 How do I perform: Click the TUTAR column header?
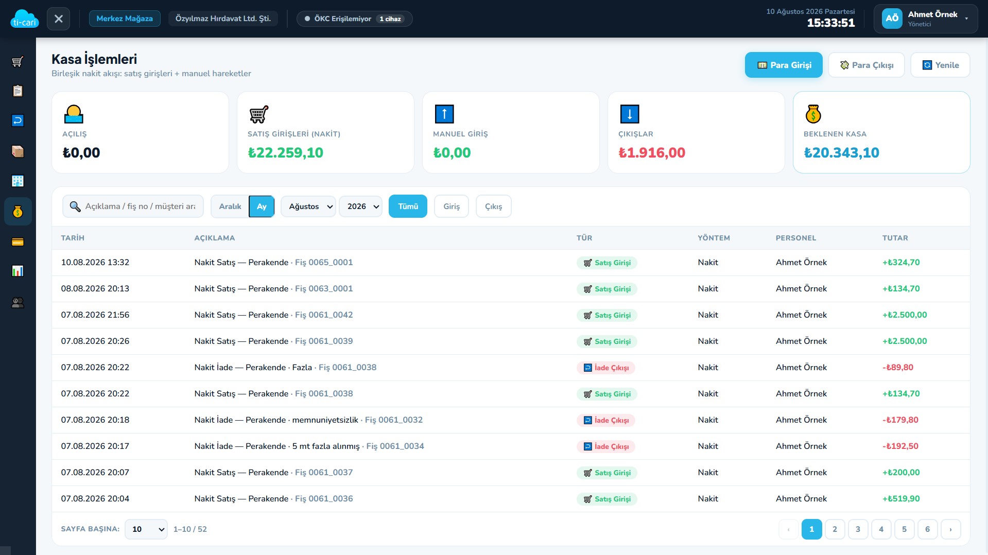pos(895,238)
